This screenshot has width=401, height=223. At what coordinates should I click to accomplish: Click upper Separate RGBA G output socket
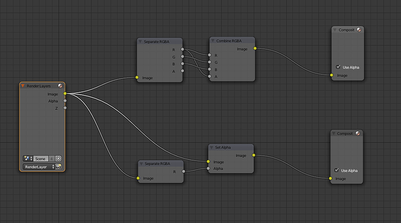click(182, 56)
